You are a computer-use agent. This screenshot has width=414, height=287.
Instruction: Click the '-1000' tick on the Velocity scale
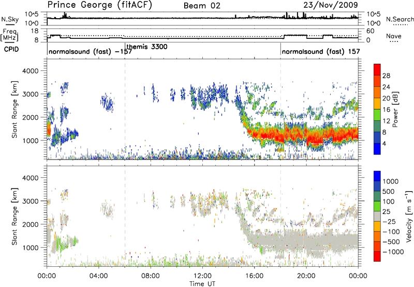tap(393, 252)
